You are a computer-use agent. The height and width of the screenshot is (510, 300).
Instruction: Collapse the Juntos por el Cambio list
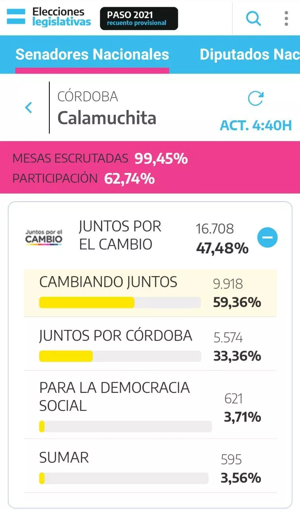coord(267,238)
